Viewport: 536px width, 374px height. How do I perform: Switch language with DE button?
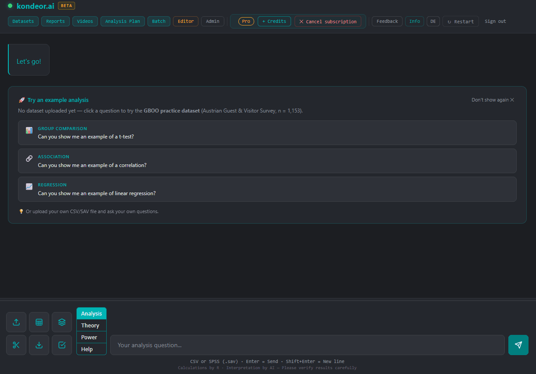pos(433,21)
